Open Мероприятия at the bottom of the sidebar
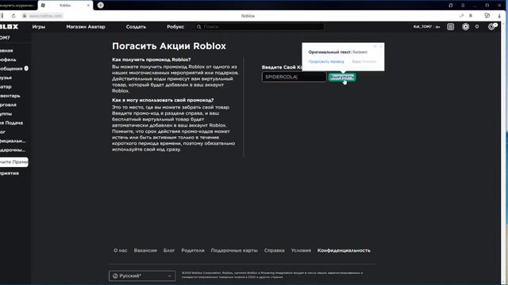 10,173
